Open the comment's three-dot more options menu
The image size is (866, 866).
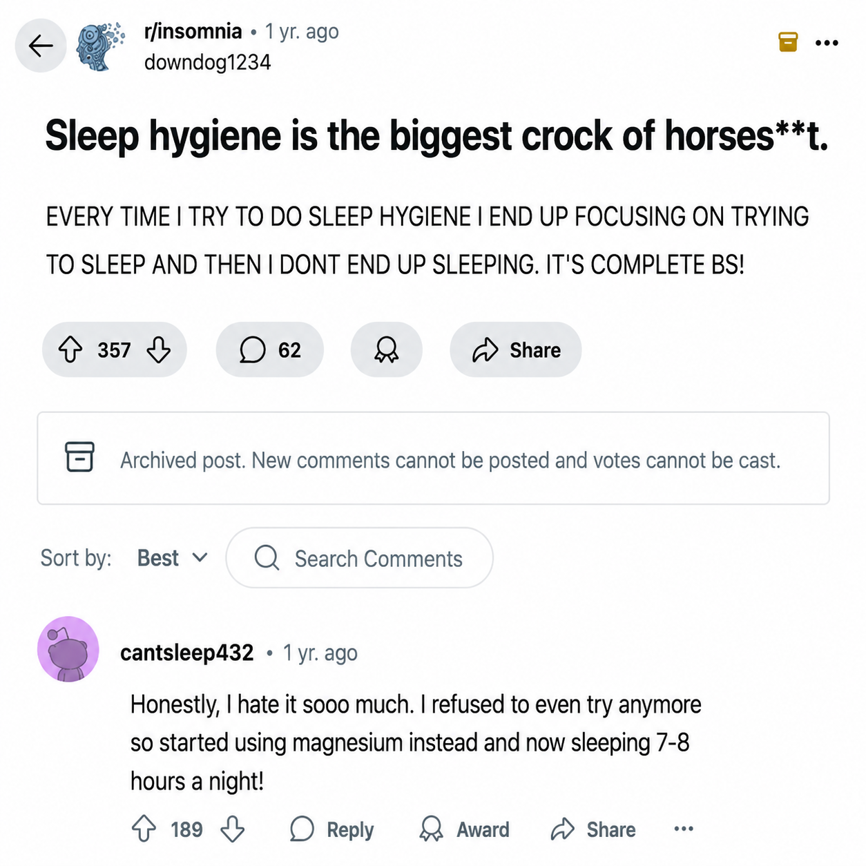click(684, 829)
